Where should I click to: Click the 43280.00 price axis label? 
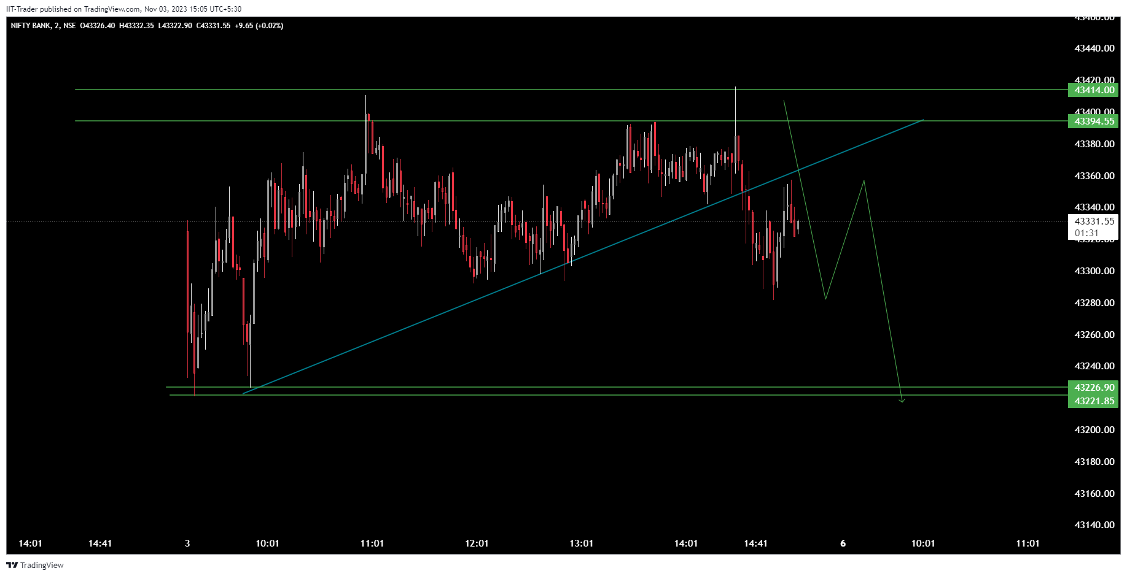coord(1094,303)
